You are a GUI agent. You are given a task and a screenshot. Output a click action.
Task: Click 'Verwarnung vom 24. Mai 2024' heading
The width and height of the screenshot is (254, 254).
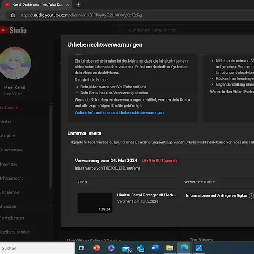coord(106,161)
